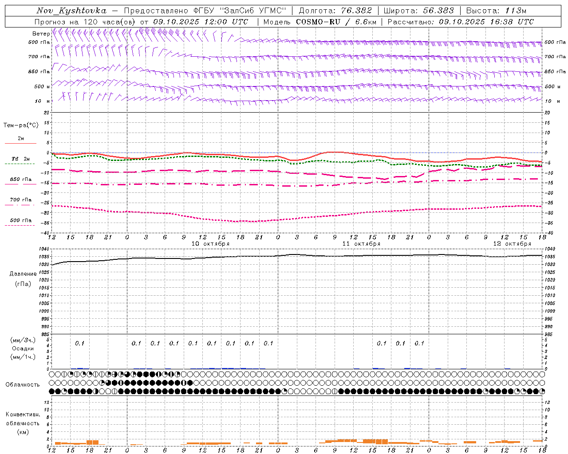
Task: Click the Давление pressure panel label
Action: [x=23, y=274]
